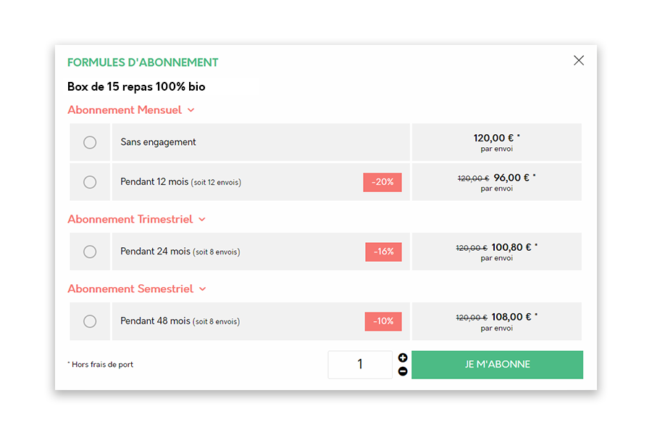Click the 100,80 € price per shipment

pyautogui.click(x=511, y=247)
